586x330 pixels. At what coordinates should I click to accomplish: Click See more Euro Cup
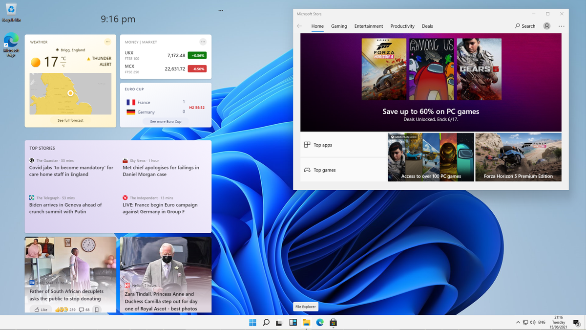pyautogui.click(x=165, y=121)
